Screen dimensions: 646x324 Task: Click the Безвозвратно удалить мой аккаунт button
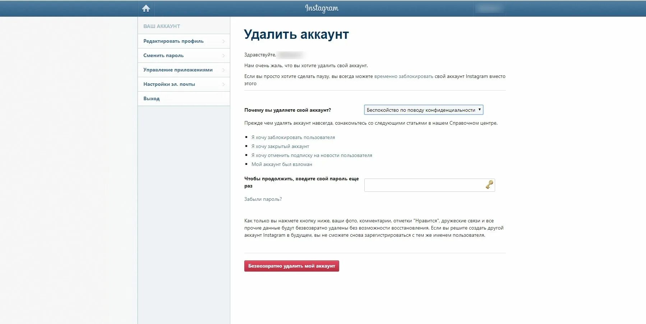tap(291, 266)
